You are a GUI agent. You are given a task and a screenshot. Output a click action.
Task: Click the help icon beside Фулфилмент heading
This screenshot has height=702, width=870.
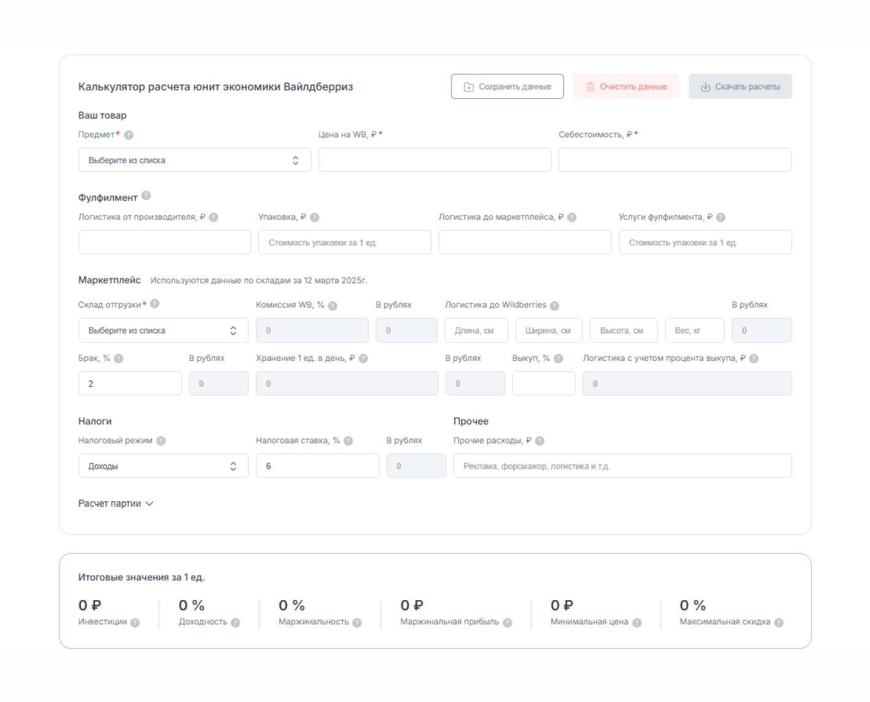pos(146,196)
